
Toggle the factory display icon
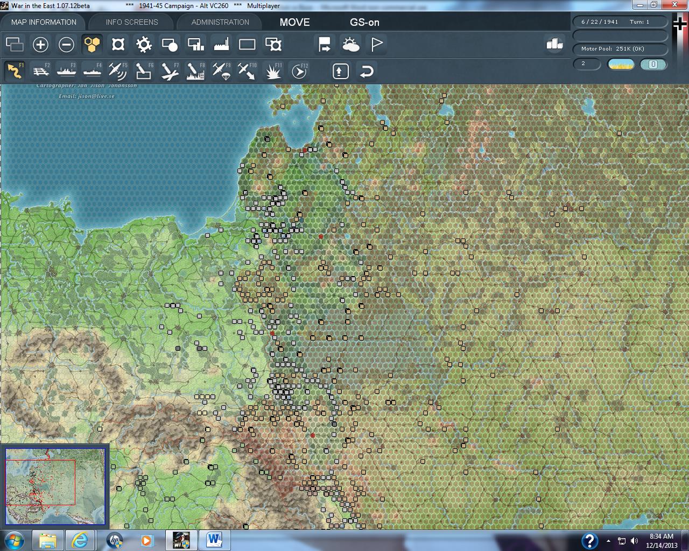[x=221, y=44]
